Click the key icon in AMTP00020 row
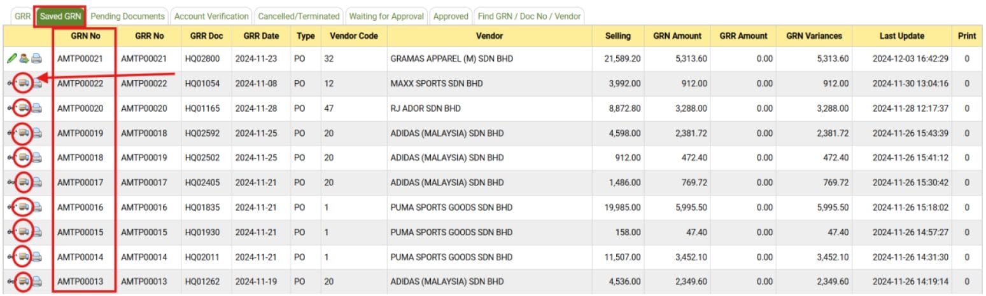 [x=11, y=109]
